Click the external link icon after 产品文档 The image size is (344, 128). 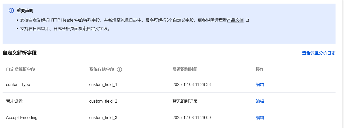tap(247, 20)
